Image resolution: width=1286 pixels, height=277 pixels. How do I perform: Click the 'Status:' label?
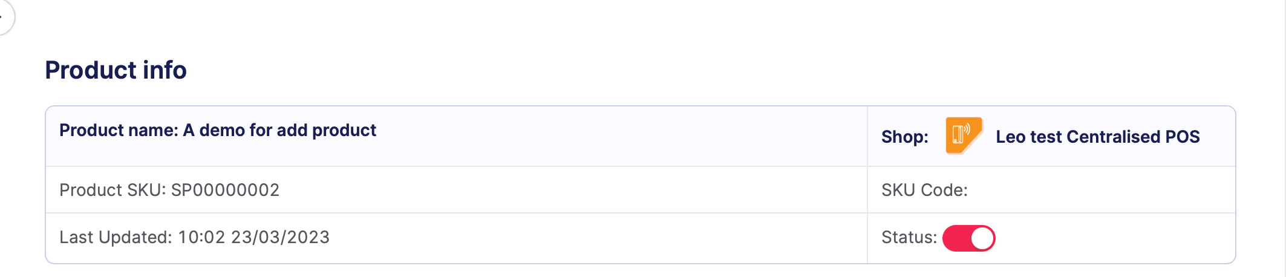click(x=909, y=237)
